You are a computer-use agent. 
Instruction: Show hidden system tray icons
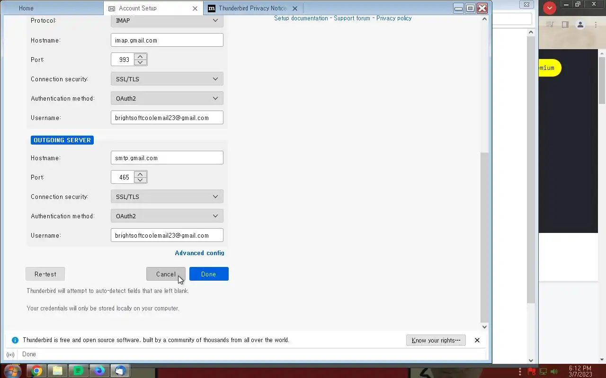(x=520, y=371)
